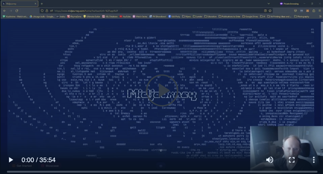Open a new tab with the plus button
Screen dimensions: 323x174
pos(42,4)
